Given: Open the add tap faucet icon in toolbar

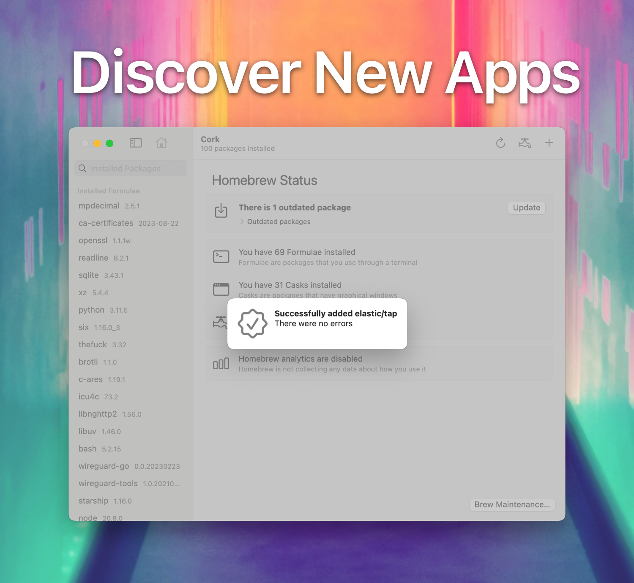Looking at the screenshot, I should (525, 143).
